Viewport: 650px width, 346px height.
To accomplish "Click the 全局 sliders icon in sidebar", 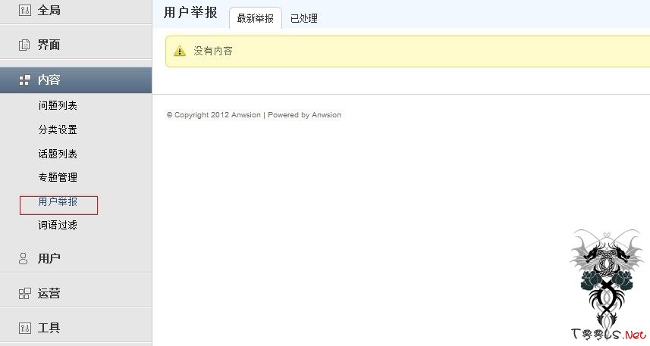I will [24, 10].
